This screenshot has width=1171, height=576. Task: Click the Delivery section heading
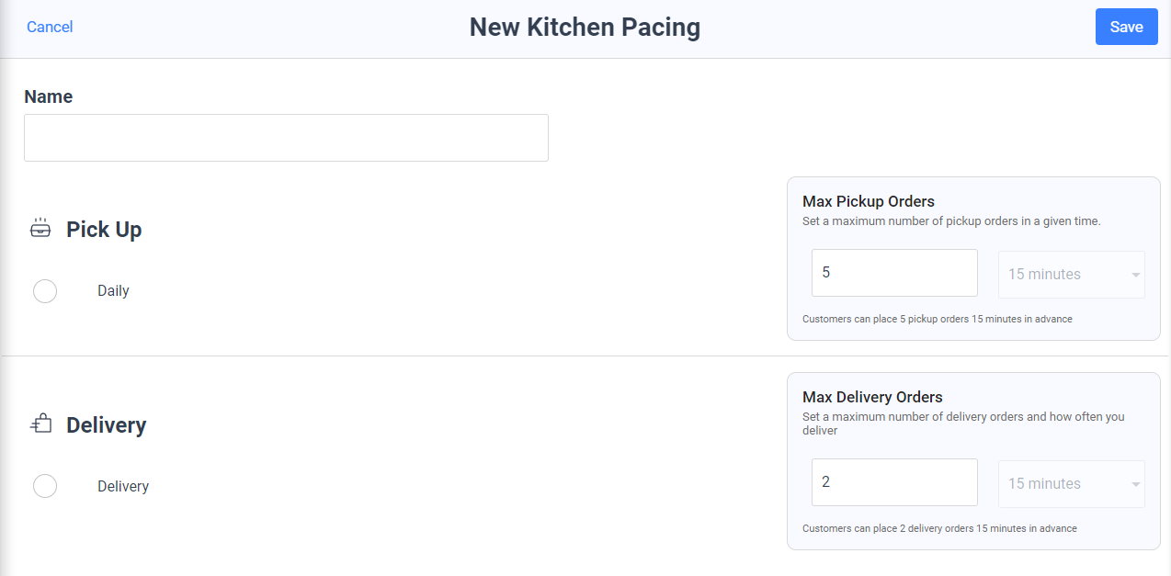click(x=107, y=425)
